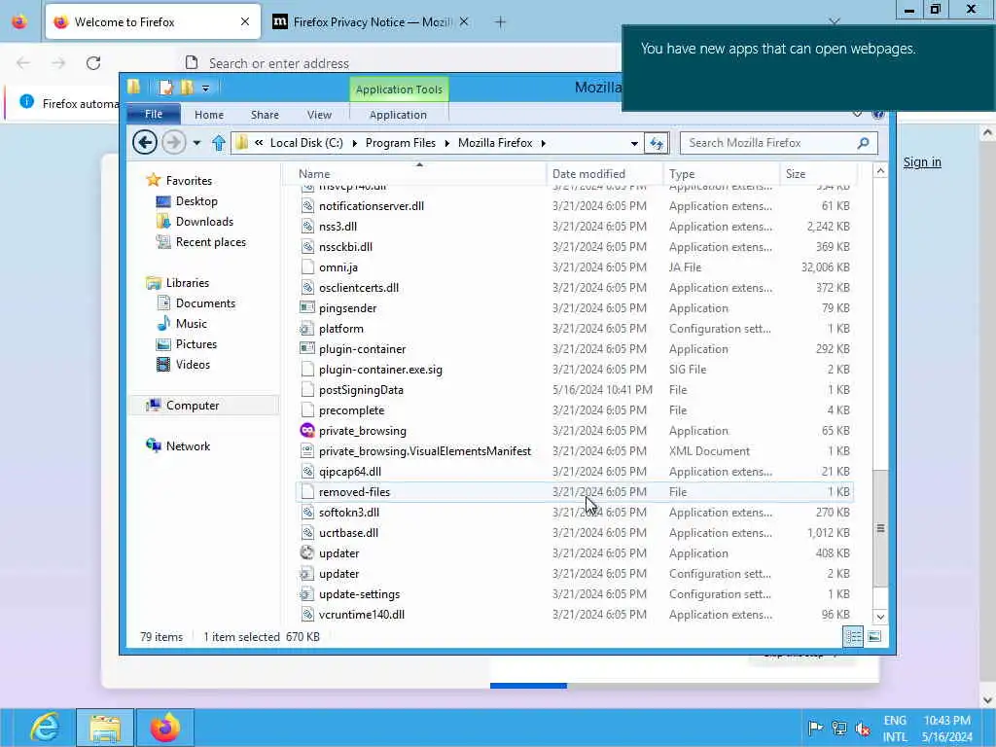Select postSigningData file
The width and height of the screenshot is (996, 747).
[x=361, y=390]
